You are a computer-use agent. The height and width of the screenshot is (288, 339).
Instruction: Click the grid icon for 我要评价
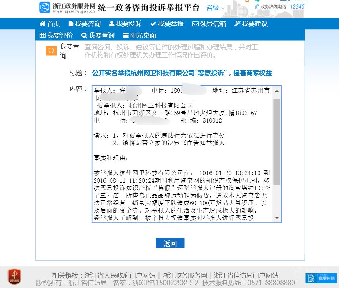pyautogui.click(x=42, y=35)
